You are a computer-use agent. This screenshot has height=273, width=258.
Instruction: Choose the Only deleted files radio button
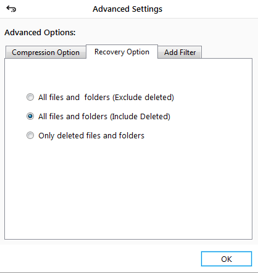30,135
